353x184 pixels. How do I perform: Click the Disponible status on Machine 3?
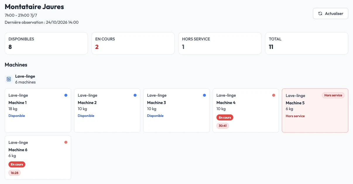[x=155, y=116]
